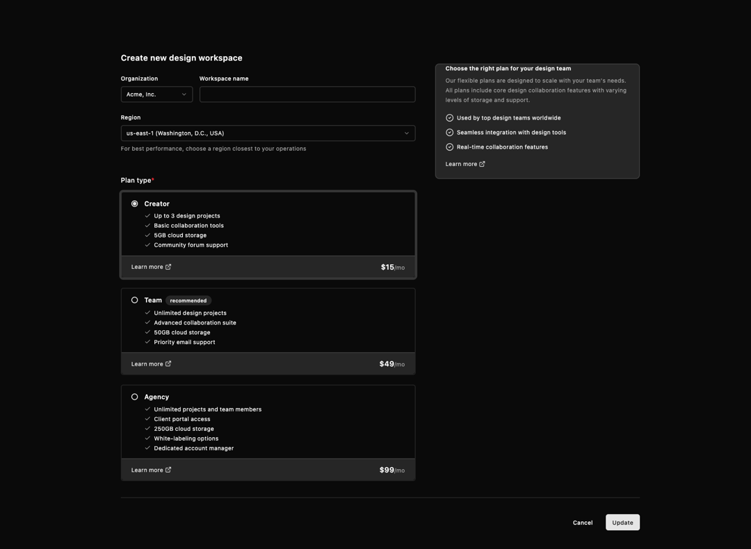The width and height of the screenshot is (751, 549).
Task: Select the Creator plan radio button
Action: pos(135,204)
